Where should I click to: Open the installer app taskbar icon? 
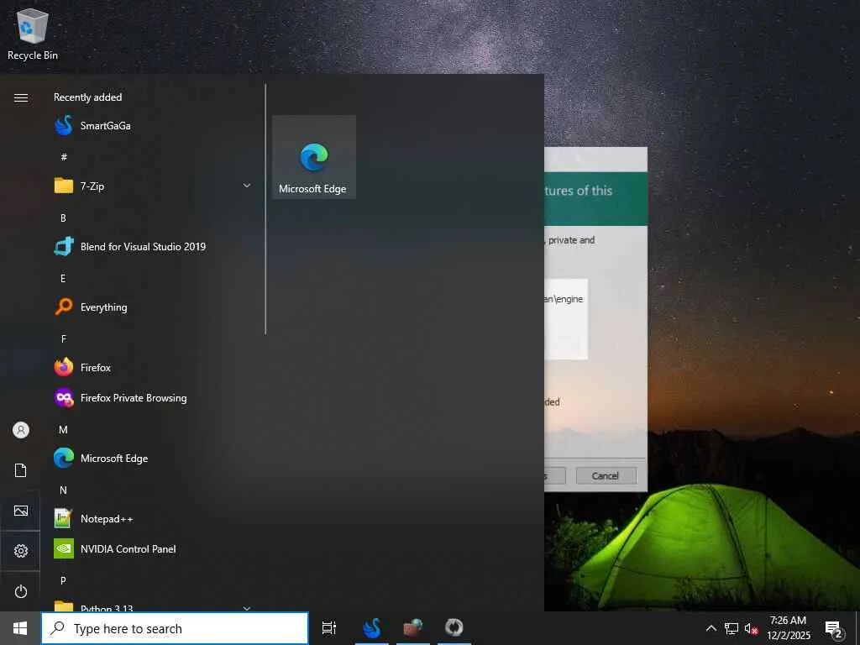(413, 628)
